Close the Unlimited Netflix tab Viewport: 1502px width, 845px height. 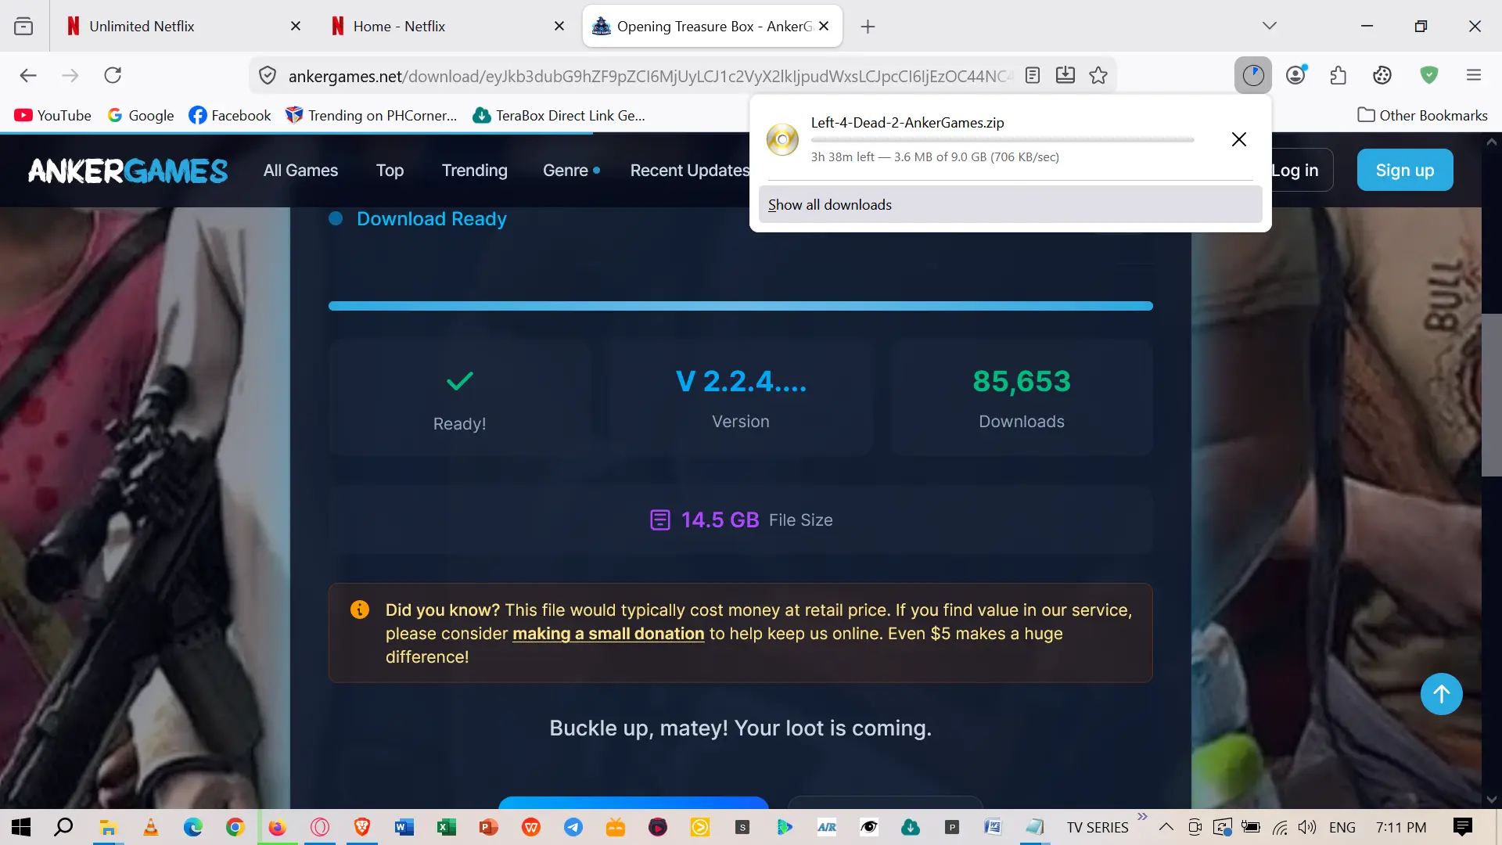point(296,26)
